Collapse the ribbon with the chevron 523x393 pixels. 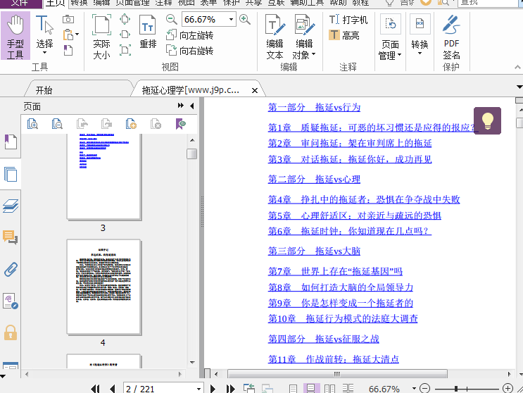coord(517,67)
